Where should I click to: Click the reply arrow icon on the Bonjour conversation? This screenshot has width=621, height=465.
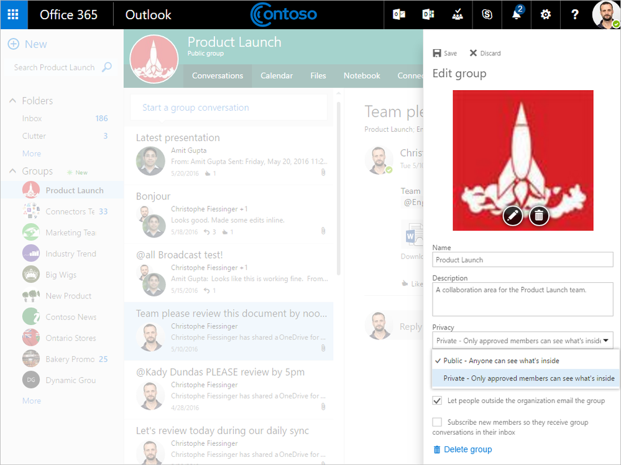point(207,232)
